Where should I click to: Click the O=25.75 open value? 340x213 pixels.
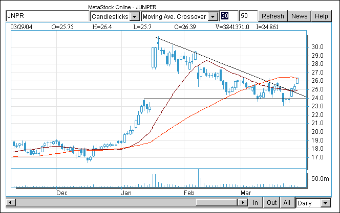pos(62,27)
